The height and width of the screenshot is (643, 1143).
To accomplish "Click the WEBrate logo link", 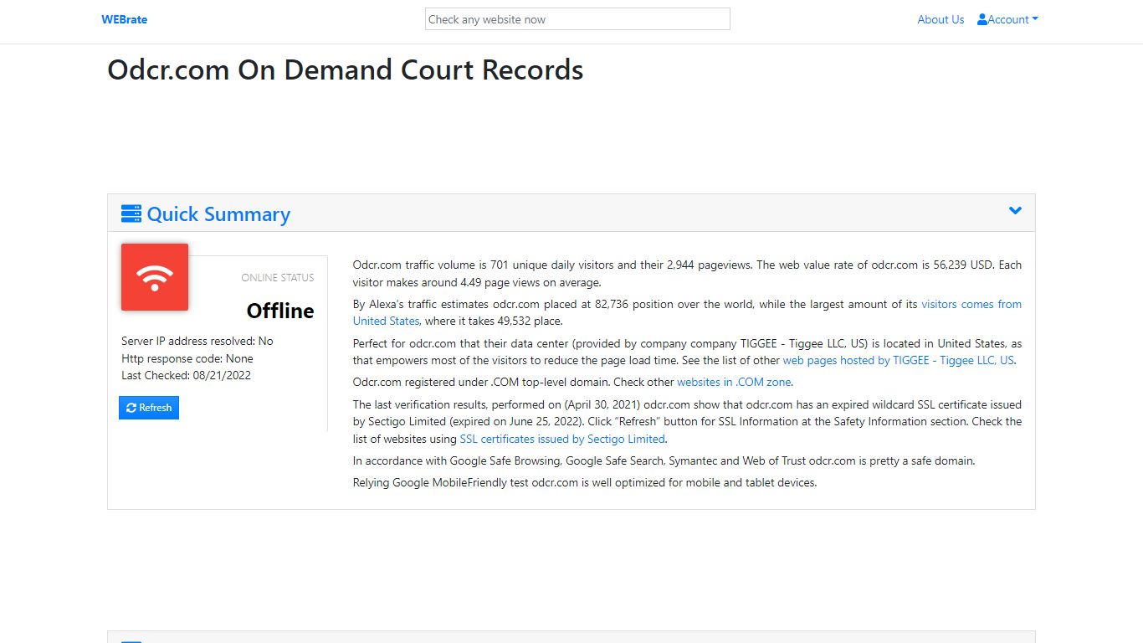I will click(124, 19).
